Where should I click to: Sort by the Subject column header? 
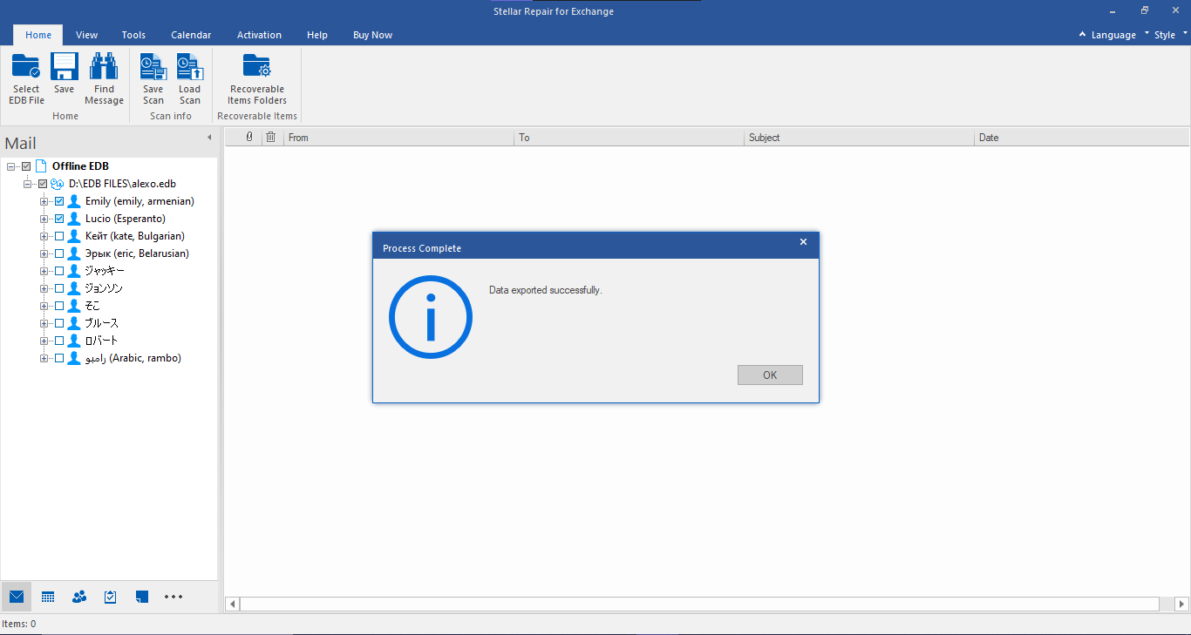(x=860, y=138)
